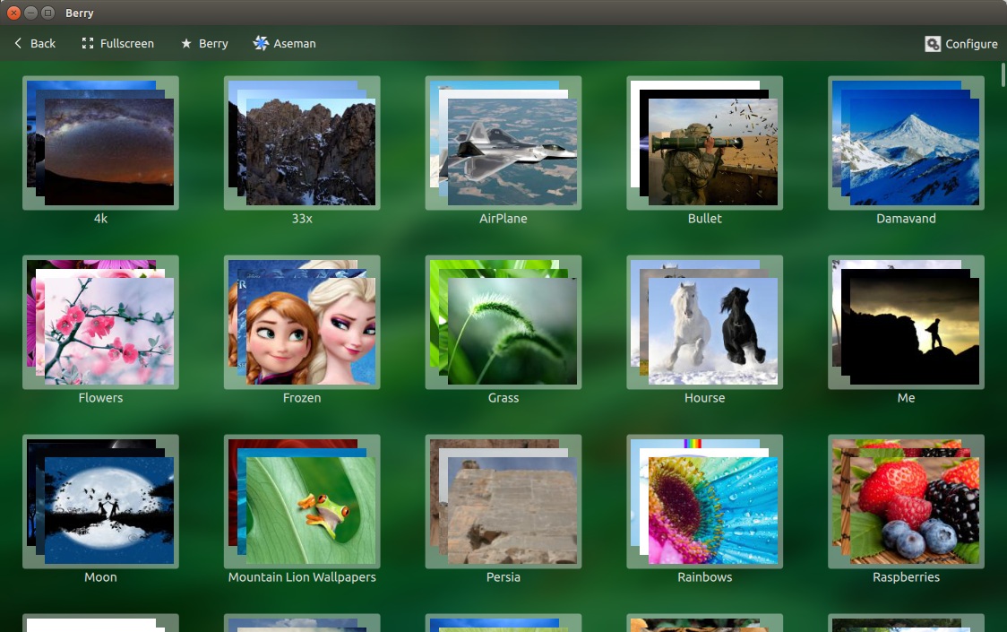Go back using the Back label
1007x632 pixels.
43,43
